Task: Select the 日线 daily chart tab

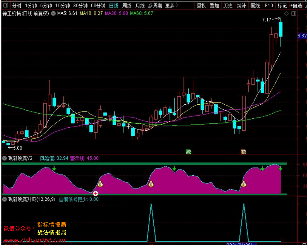Action: click(x=114, y=6)
